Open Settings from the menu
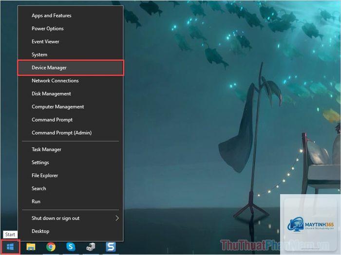Screen dimensions: 341x255 71,163
